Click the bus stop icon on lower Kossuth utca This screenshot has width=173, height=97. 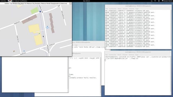point(24,51)
